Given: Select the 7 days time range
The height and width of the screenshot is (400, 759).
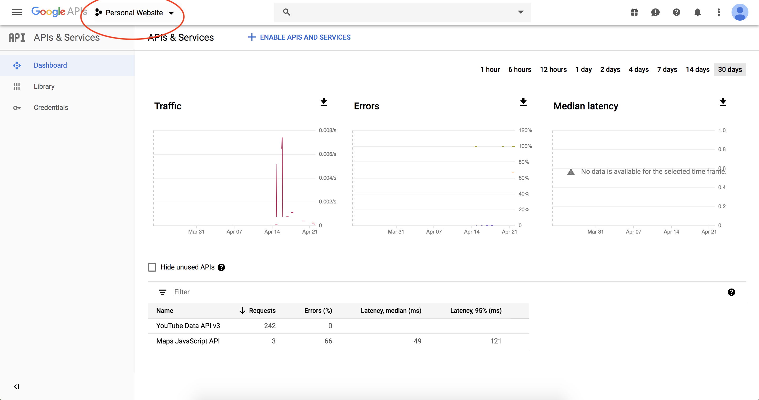Looking at the screenshot, I should [667, 69].
